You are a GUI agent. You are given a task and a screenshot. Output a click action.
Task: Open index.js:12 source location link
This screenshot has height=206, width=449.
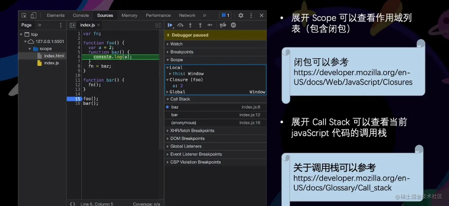click(250, 115)
